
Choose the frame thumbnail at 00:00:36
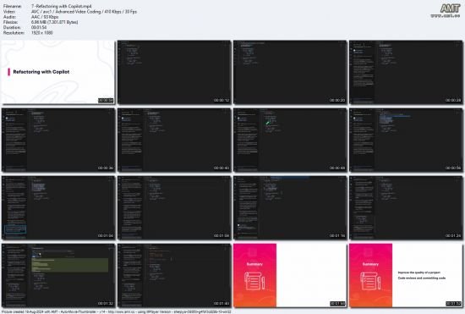click(58, 140)
